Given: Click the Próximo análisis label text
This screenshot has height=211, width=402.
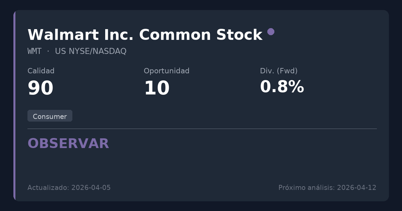Looking at the screenshot, I should point(306,188).
